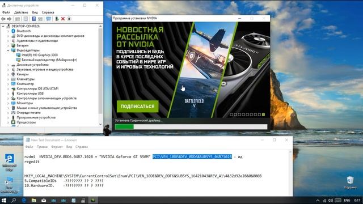Open Вид menu in Notepad
Screen dimensions: 363x204
coord(69,147)
